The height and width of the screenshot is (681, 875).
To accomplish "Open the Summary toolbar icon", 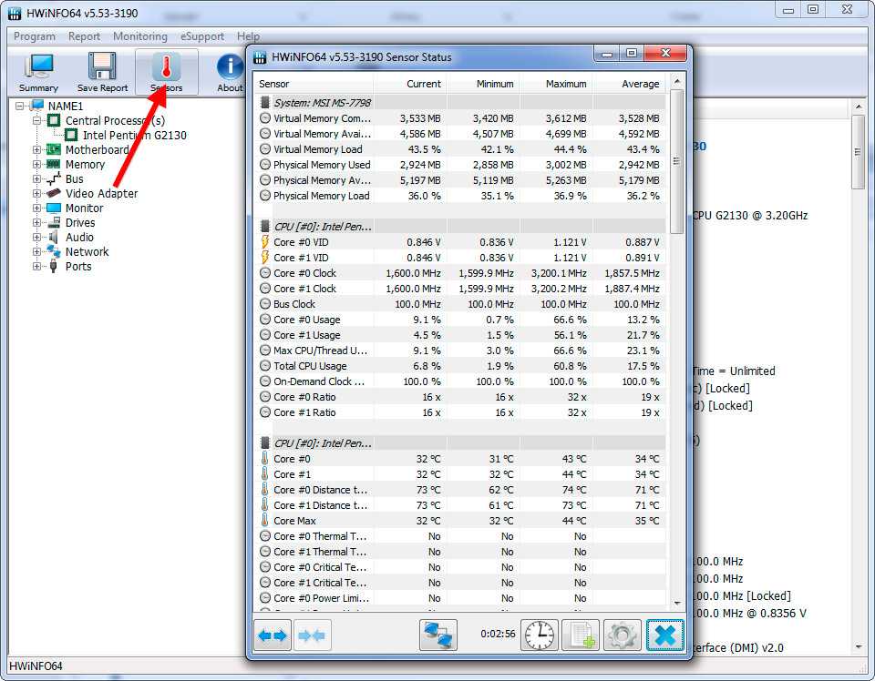I will [38, 72].
